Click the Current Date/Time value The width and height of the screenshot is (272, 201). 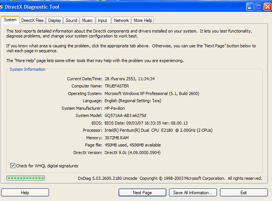click(130, 79)
